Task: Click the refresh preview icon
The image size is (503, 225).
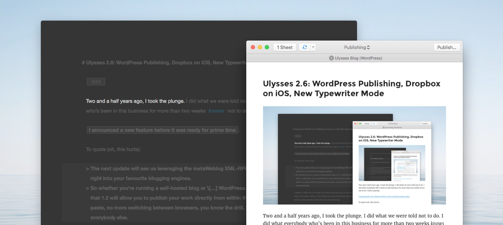Action: [304, 47]
